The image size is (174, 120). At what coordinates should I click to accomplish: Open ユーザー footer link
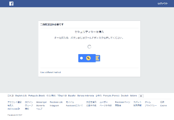coord(103,102)
